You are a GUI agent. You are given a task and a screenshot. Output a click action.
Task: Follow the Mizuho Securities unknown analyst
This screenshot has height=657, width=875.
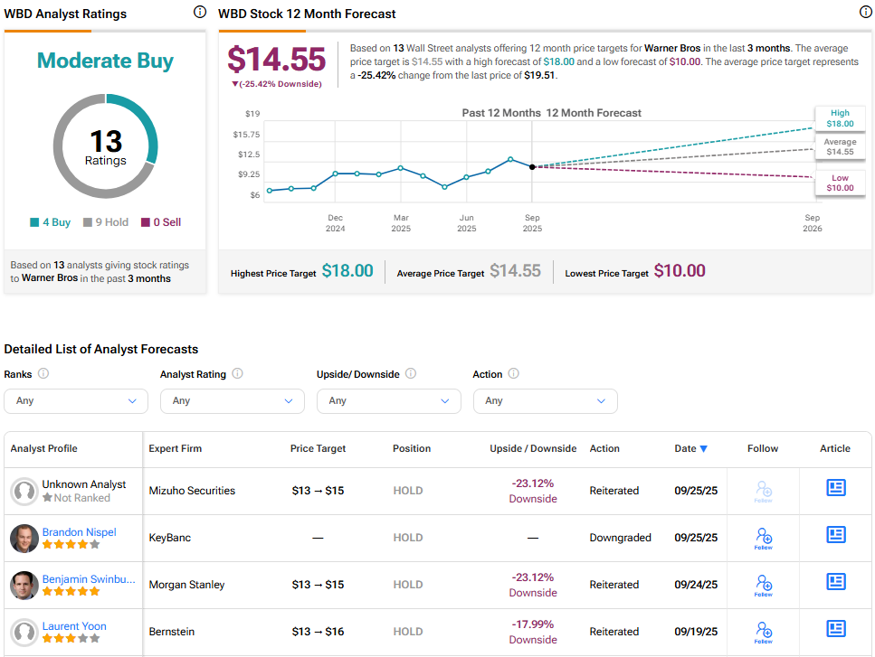[764, 492]
